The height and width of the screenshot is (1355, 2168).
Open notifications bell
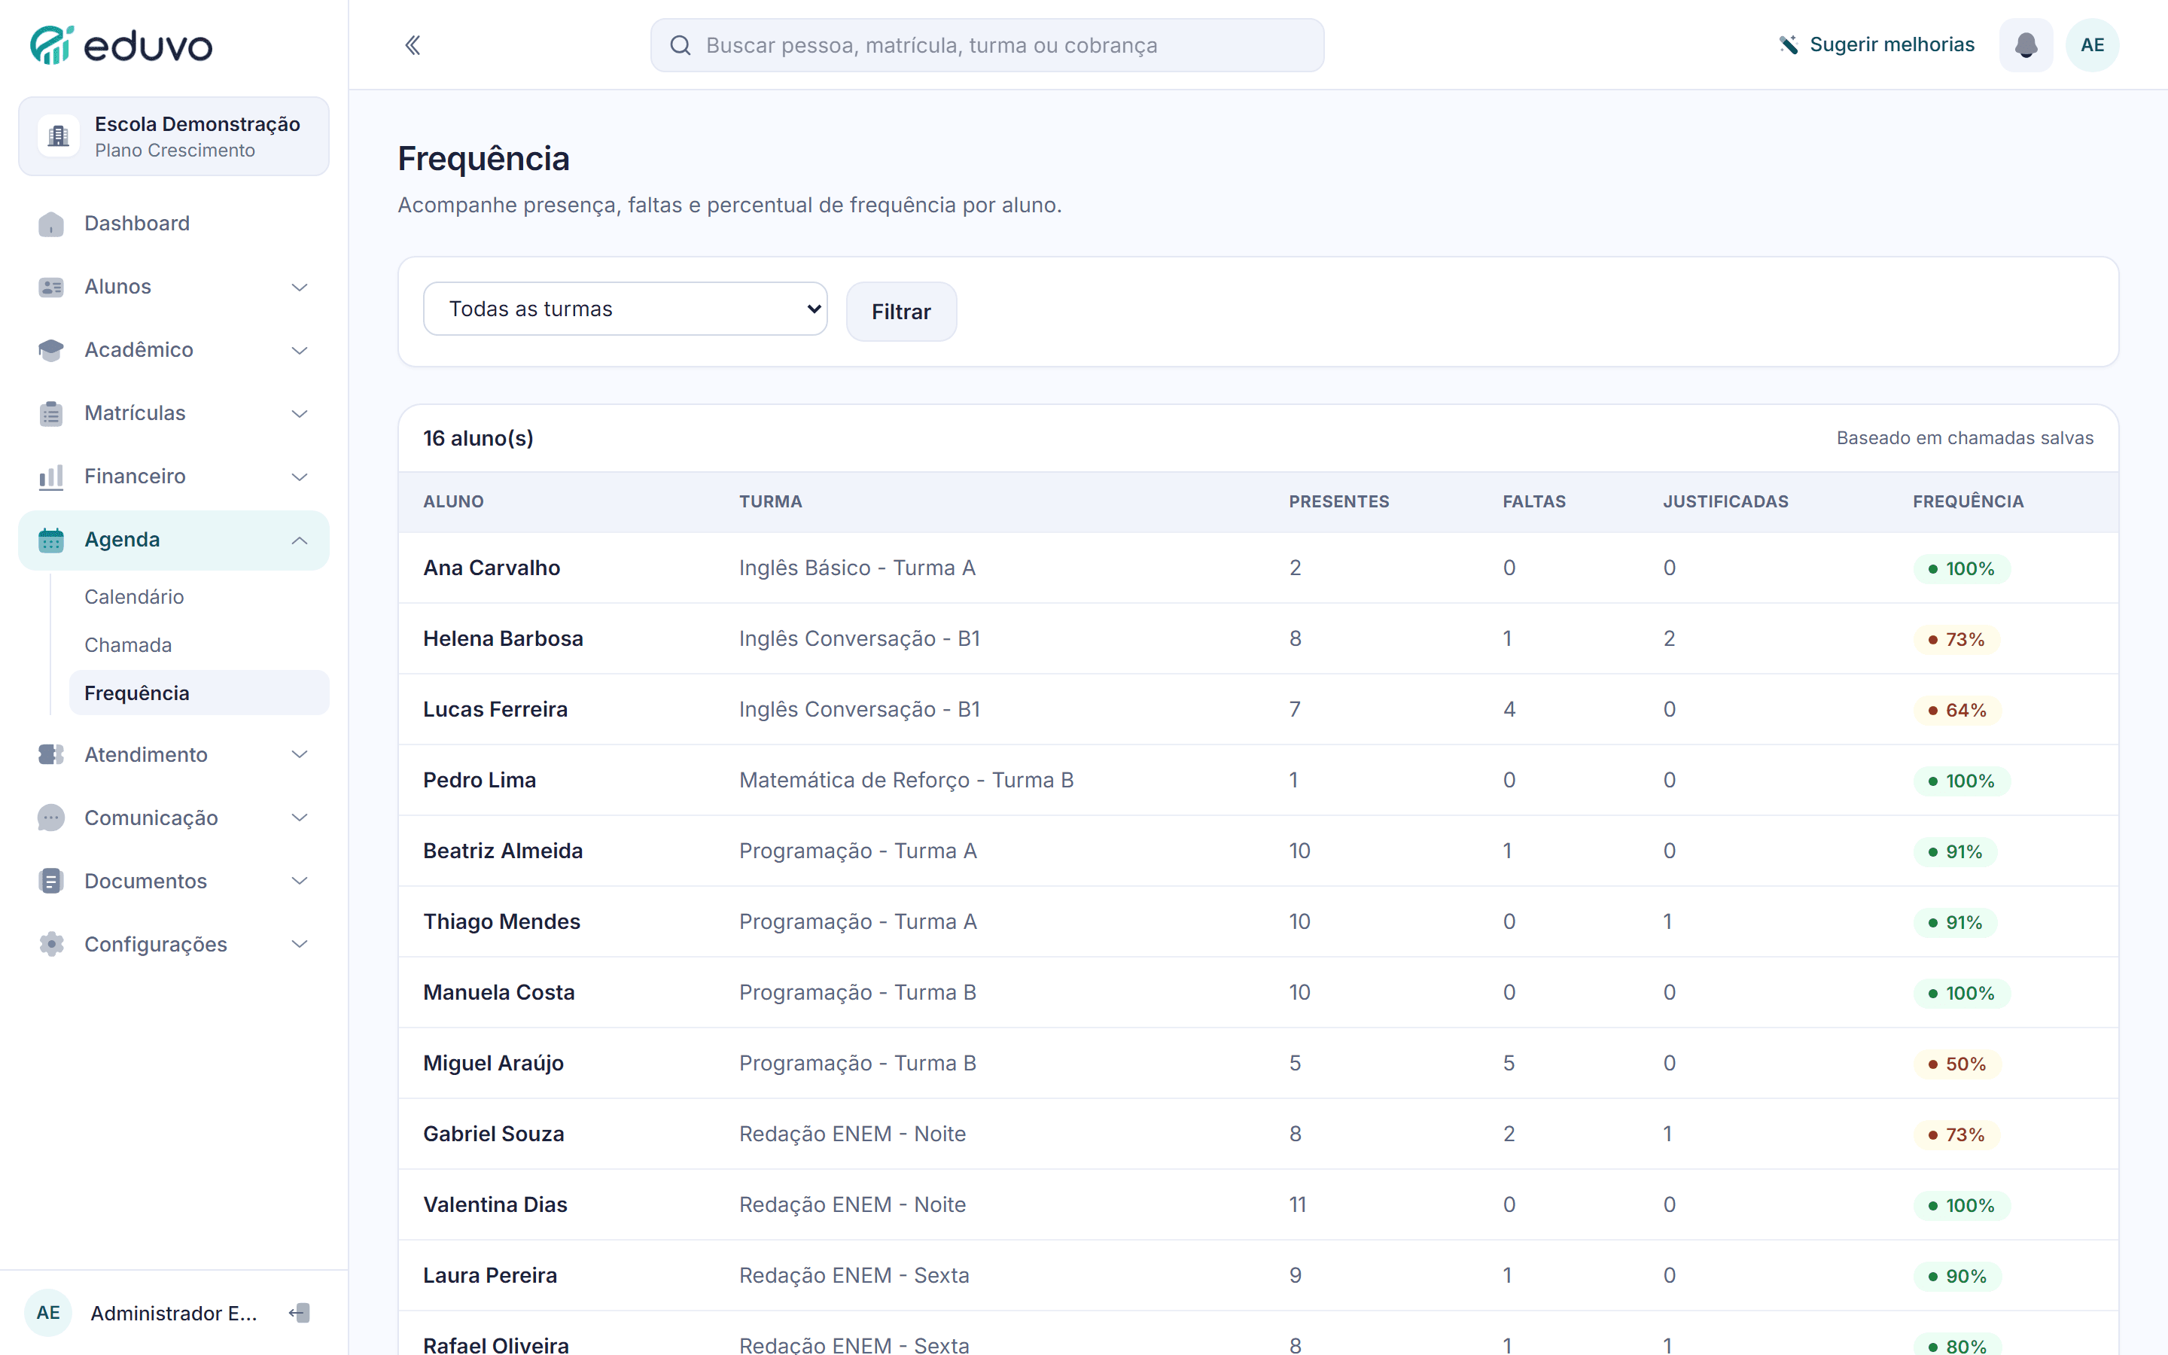point(2026,45)
